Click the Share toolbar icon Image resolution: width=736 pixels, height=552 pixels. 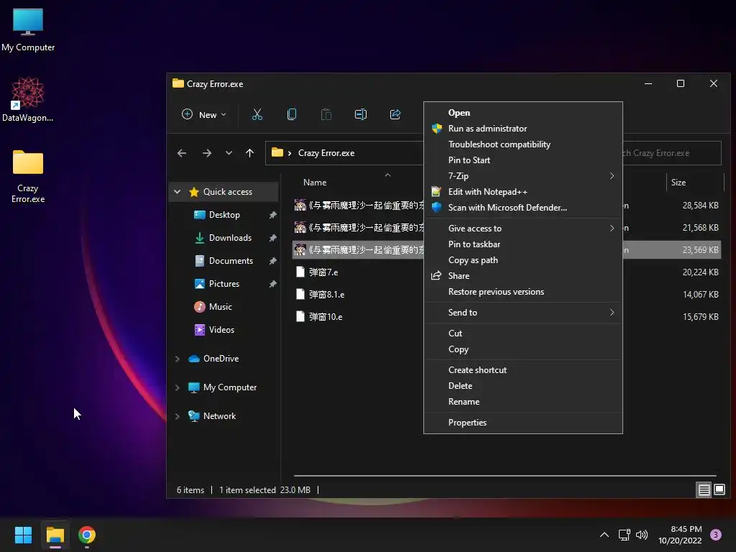coord(395,114)
